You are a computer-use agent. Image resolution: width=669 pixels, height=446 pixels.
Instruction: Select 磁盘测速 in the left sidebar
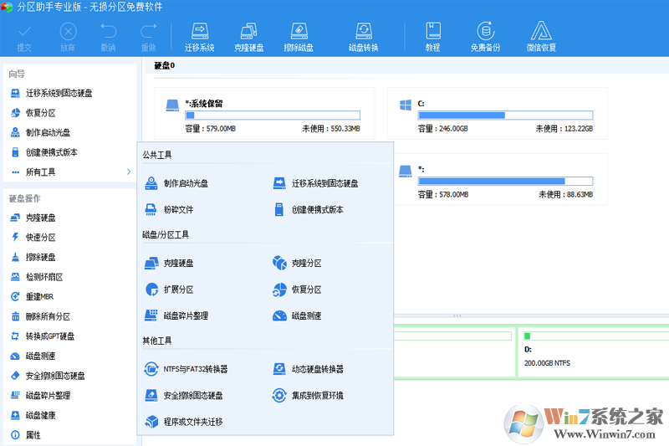point(33,356)
